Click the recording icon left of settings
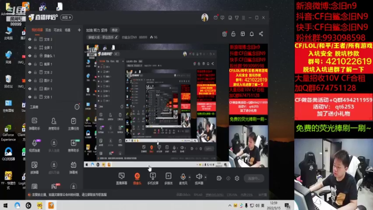The image size is (373, 210). [219, 178]
